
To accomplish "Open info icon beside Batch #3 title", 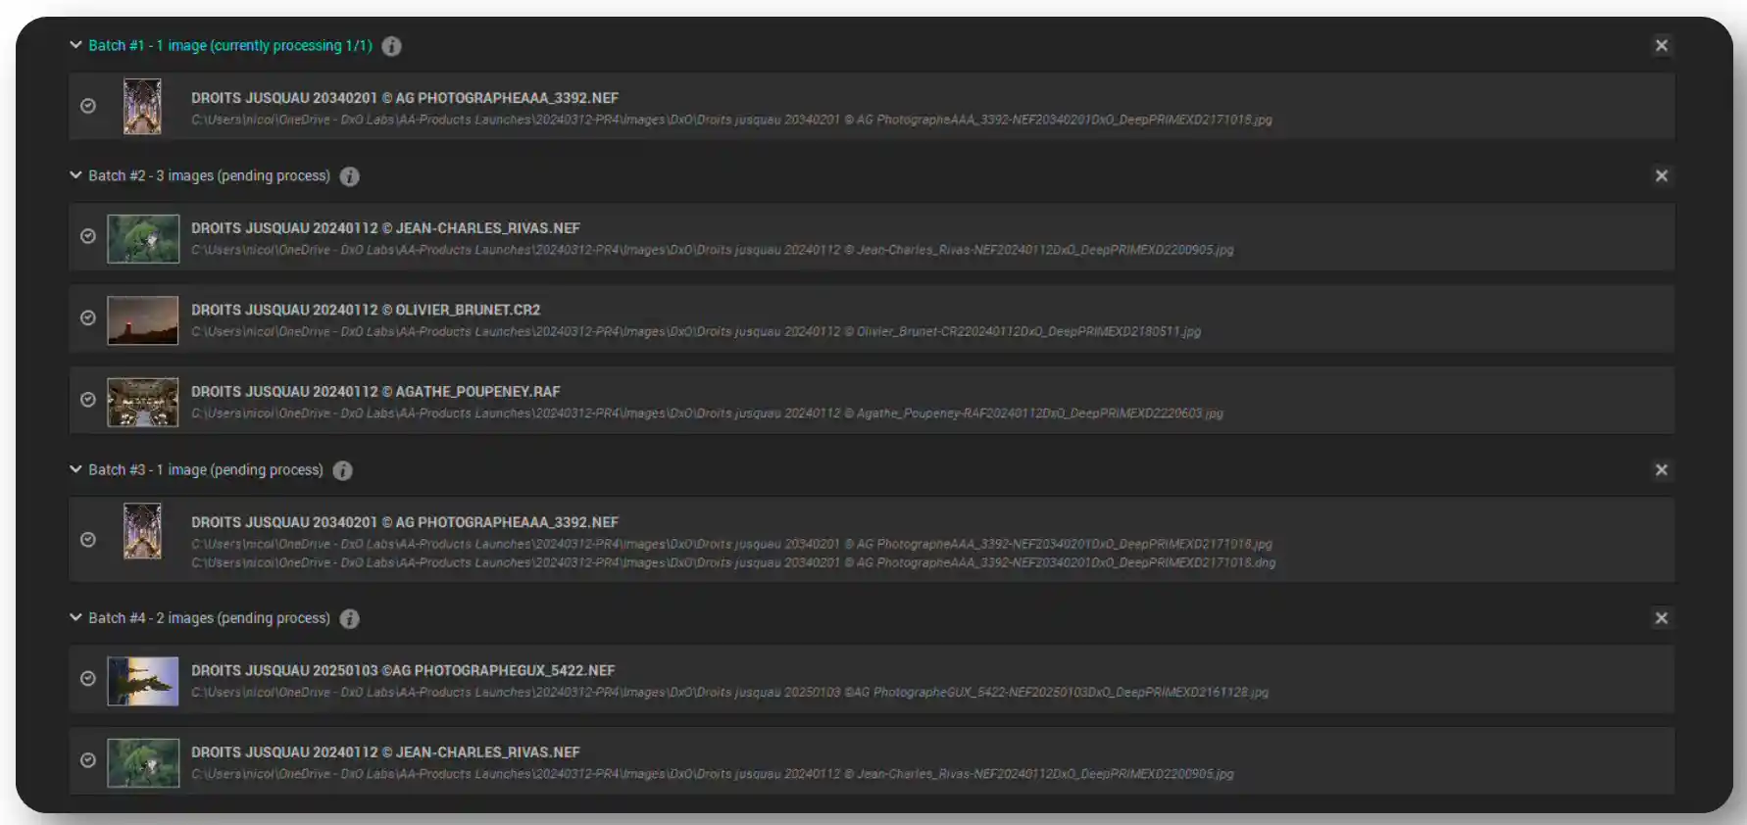I will point(342,470).
